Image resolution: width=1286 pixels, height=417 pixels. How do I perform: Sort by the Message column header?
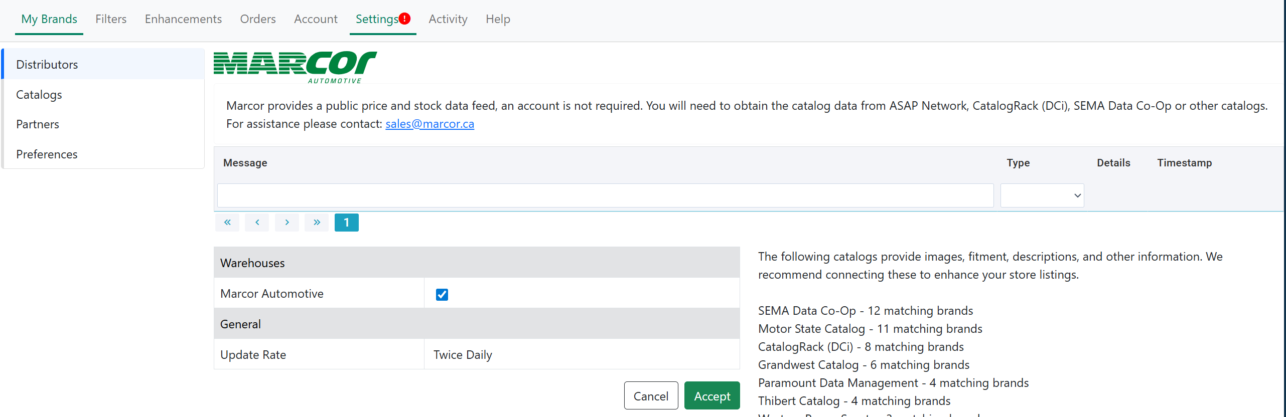[245, 163]
